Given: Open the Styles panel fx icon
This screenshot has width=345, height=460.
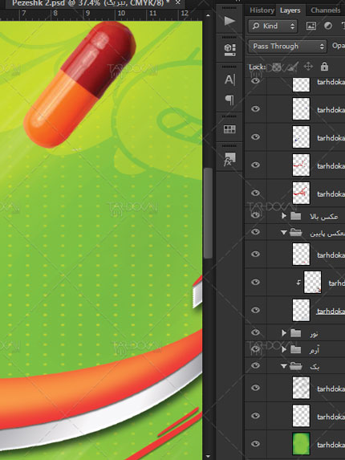Looking at the screenshot, I should [x=229, y=159].
